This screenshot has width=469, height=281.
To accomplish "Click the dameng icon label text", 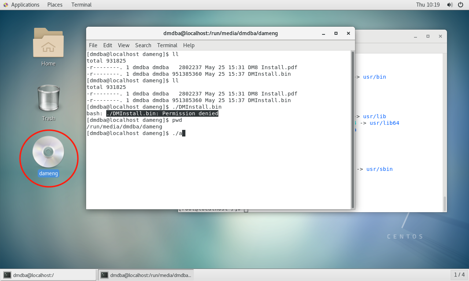I will coord(48,173).
